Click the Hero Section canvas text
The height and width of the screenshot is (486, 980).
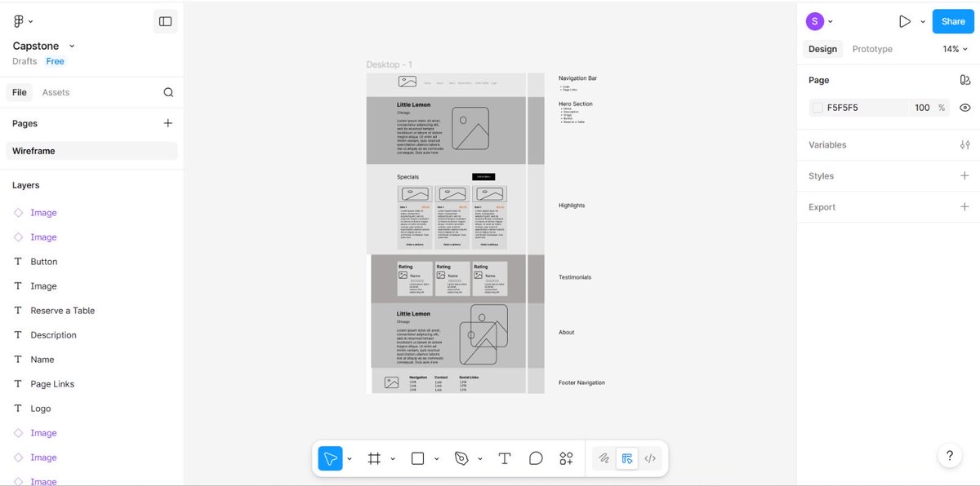[576, 104]
